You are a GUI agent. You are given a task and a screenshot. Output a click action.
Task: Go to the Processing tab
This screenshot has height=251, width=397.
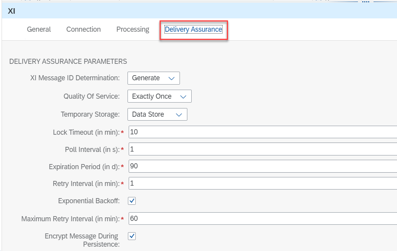tap(133, 29)
